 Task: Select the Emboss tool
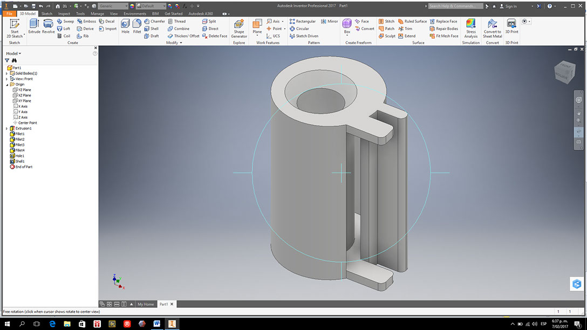point(86,22)
